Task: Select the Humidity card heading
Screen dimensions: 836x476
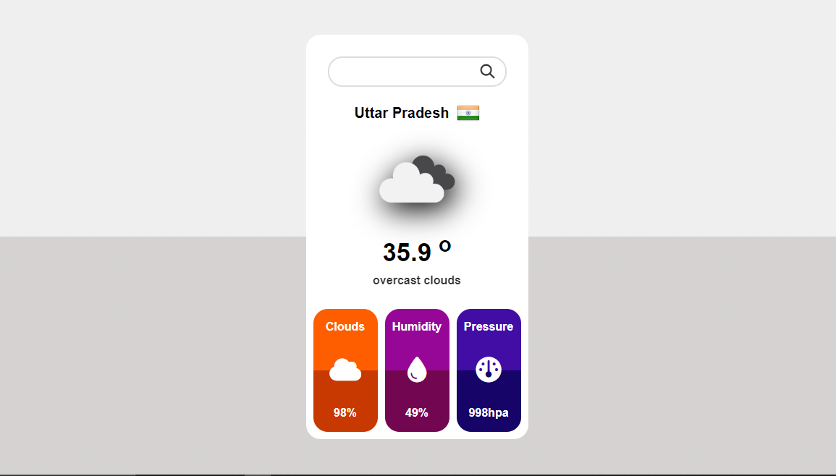Action: tap(417, 327)
